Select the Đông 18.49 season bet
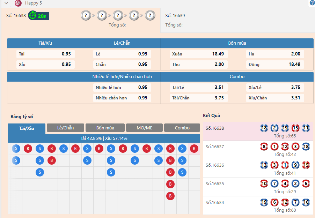 tap(275, 64)
